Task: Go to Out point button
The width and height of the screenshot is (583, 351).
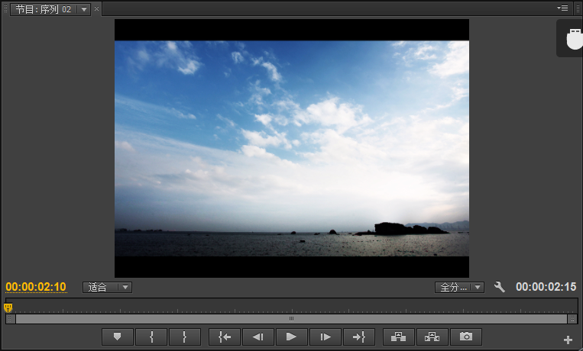Action: click(359, 337)
